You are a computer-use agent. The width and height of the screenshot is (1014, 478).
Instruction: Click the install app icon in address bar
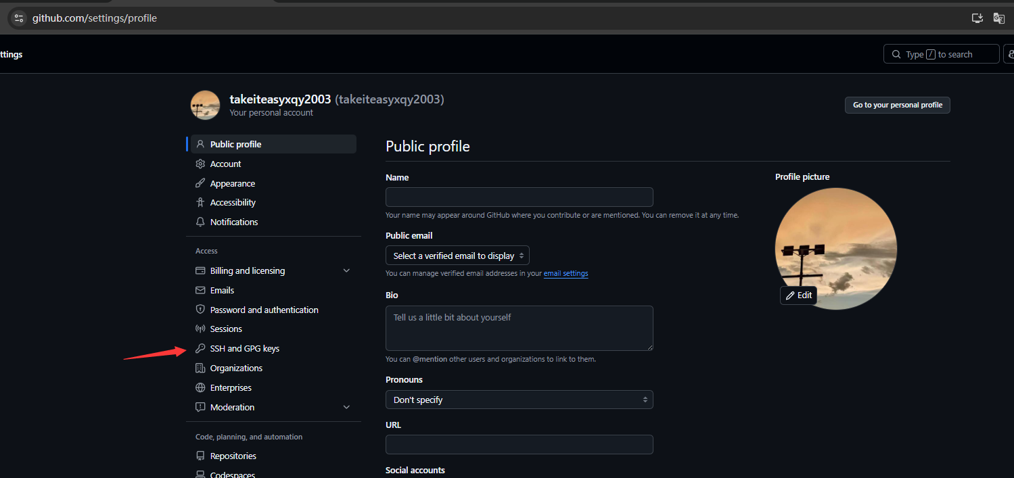click(x=977, y=18)
